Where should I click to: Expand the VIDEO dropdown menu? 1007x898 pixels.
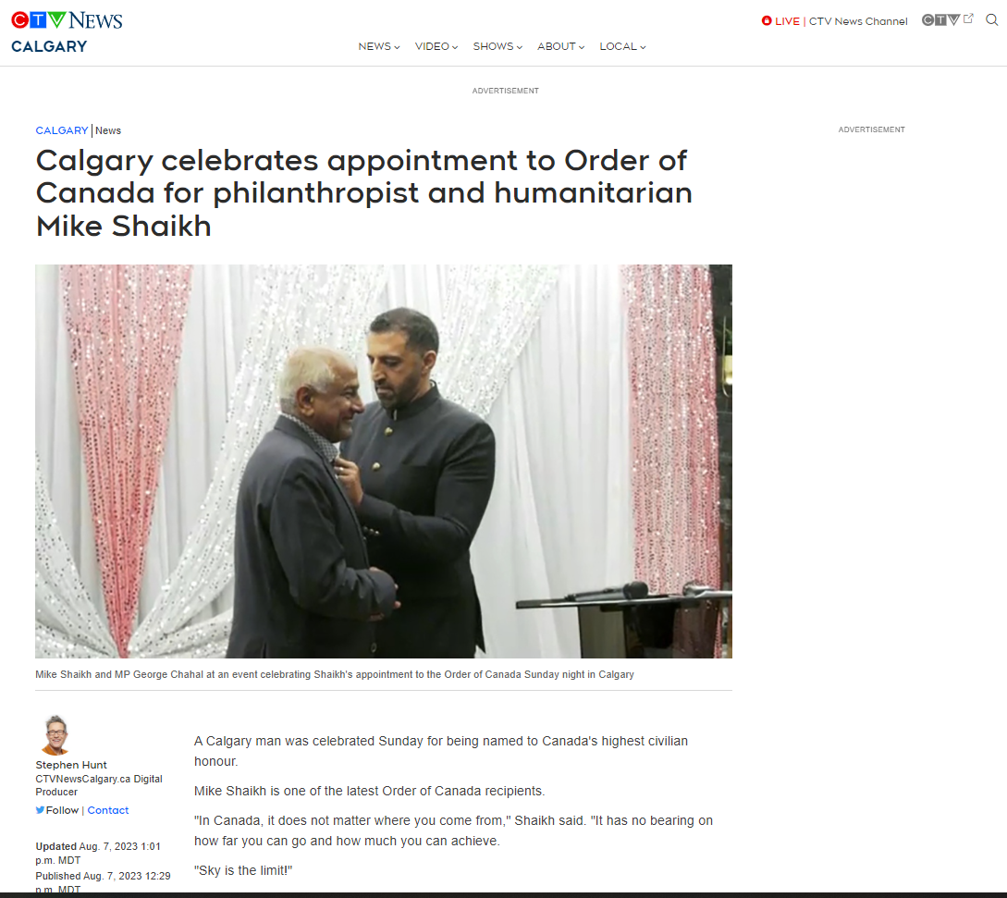coord(436,46)
